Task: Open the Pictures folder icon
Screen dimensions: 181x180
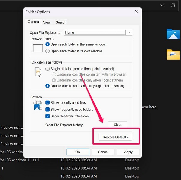Action: pos(173,34)
